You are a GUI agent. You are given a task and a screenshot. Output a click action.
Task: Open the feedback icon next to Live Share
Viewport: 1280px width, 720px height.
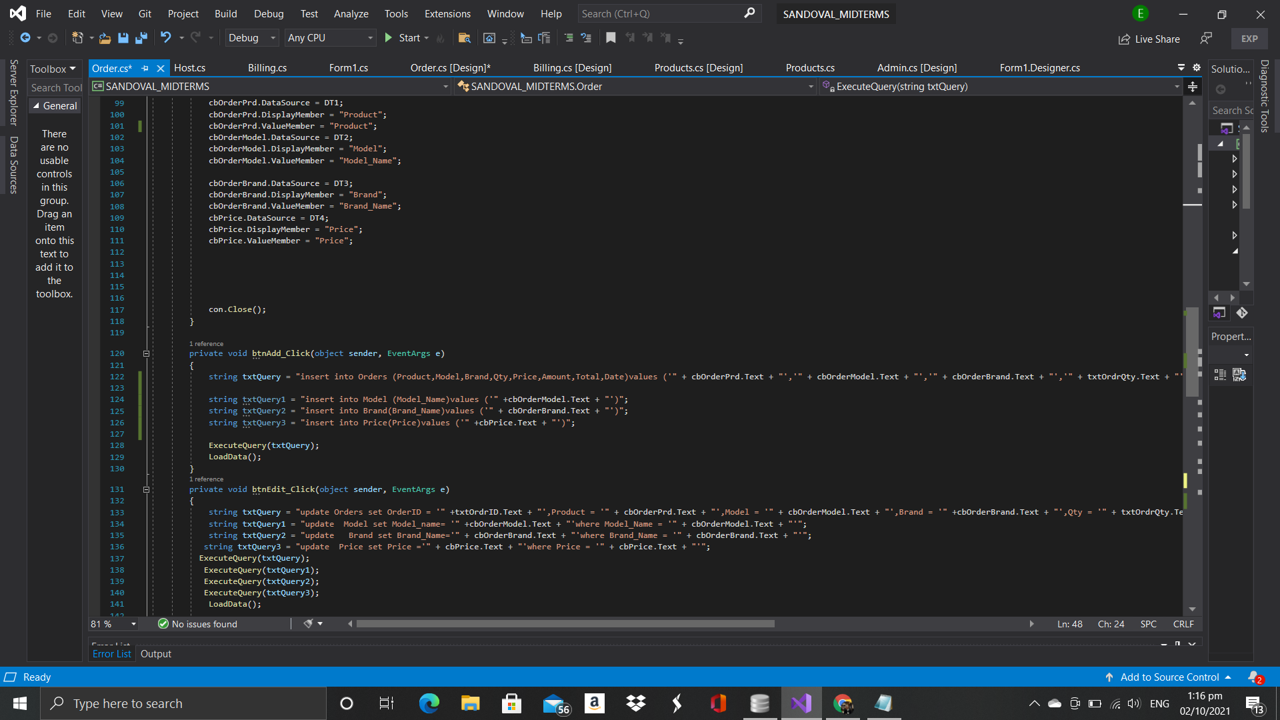click(x=1206, y=39)
